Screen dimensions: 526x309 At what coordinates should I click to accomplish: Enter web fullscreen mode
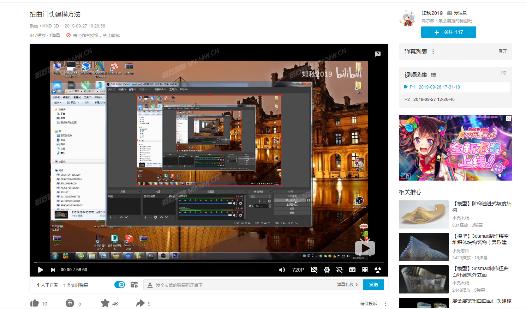tap(365, 270)
